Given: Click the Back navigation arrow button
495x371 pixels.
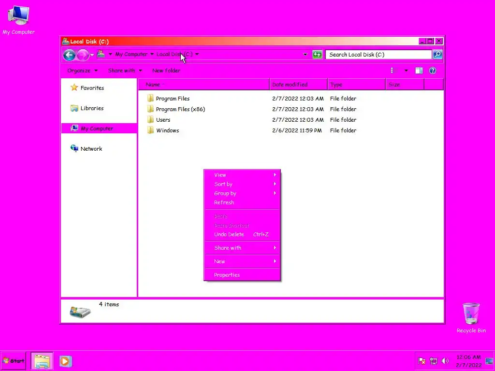Looking at the screenshot, I should [x=69, y=55].
